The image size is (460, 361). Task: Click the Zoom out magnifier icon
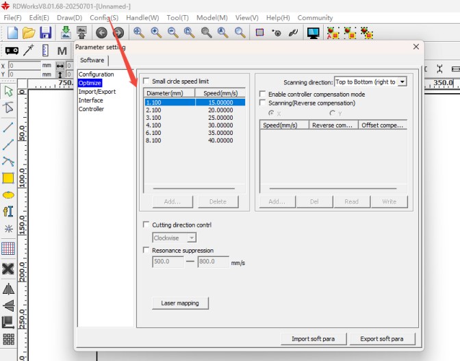172,33
